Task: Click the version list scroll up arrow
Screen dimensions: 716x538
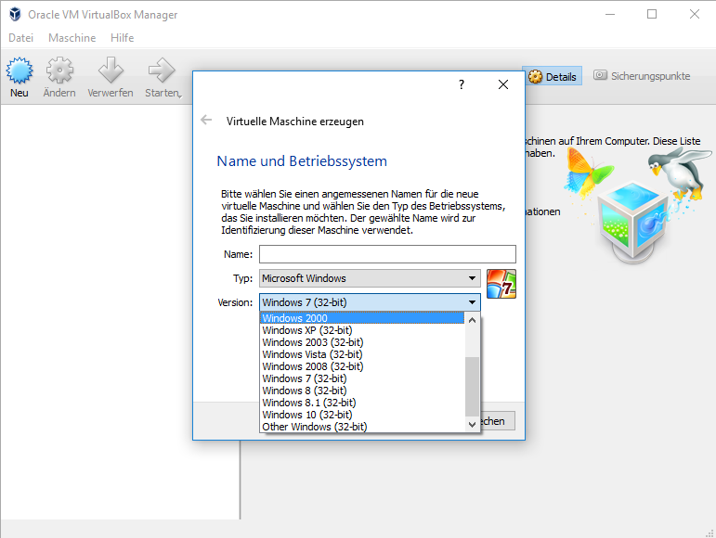Action: 472,320
